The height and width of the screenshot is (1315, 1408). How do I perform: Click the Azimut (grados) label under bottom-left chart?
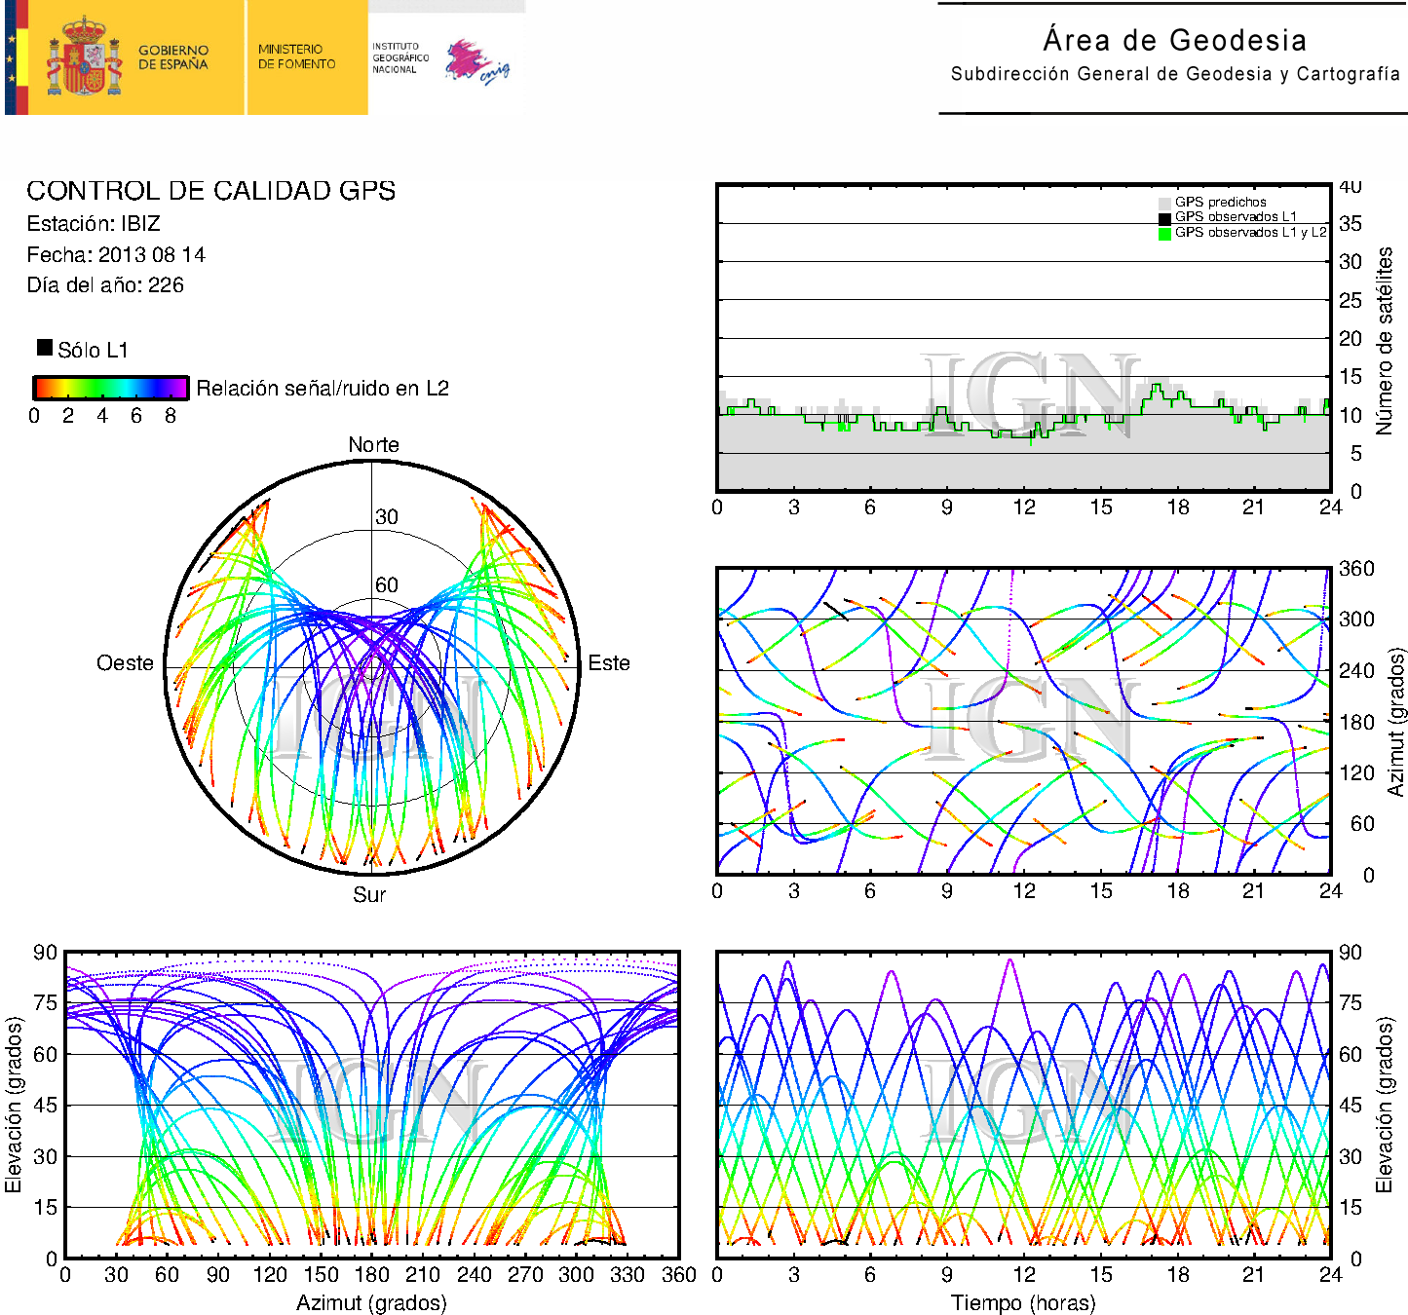371,1302
